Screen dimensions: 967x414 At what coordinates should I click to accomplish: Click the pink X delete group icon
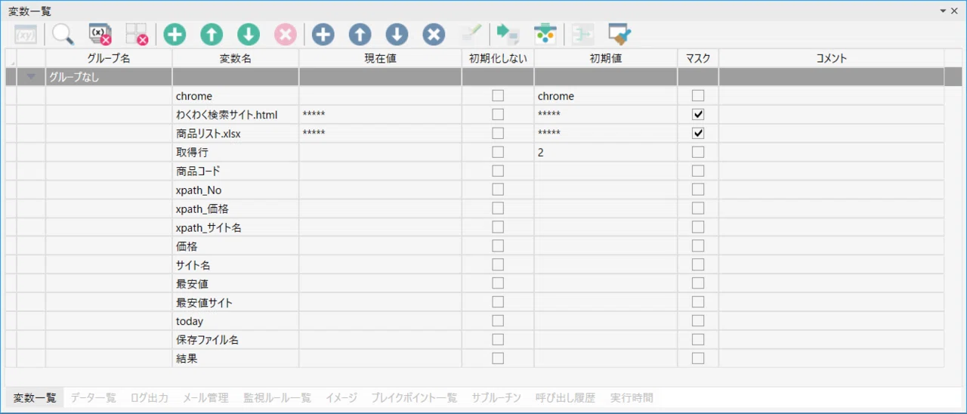point(286,34)
